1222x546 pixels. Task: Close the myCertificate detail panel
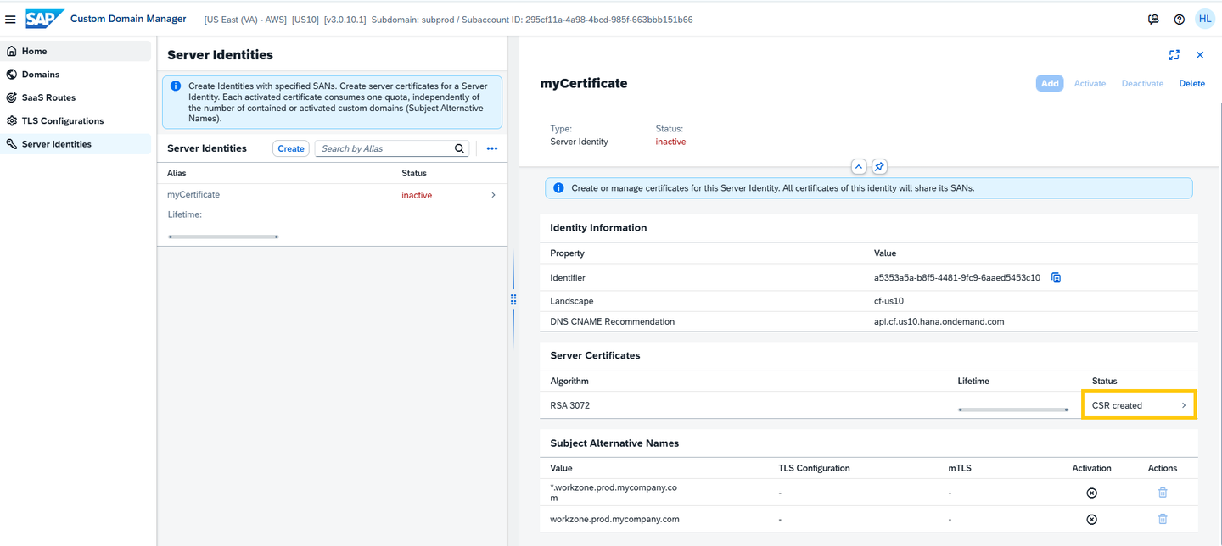[1200, 55]
